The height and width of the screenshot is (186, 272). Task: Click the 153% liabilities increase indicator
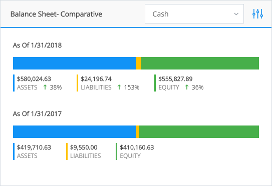click(128, 87)
